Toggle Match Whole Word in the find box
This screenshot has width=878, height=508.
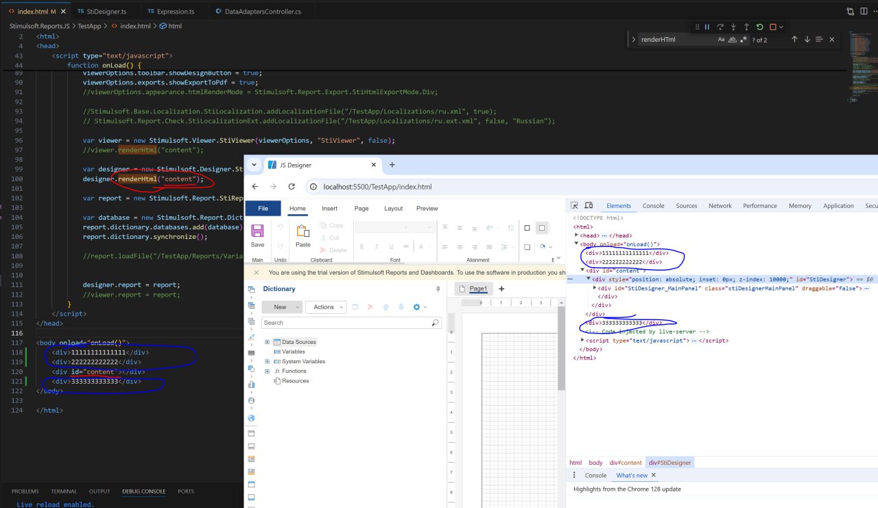(733, 40)
